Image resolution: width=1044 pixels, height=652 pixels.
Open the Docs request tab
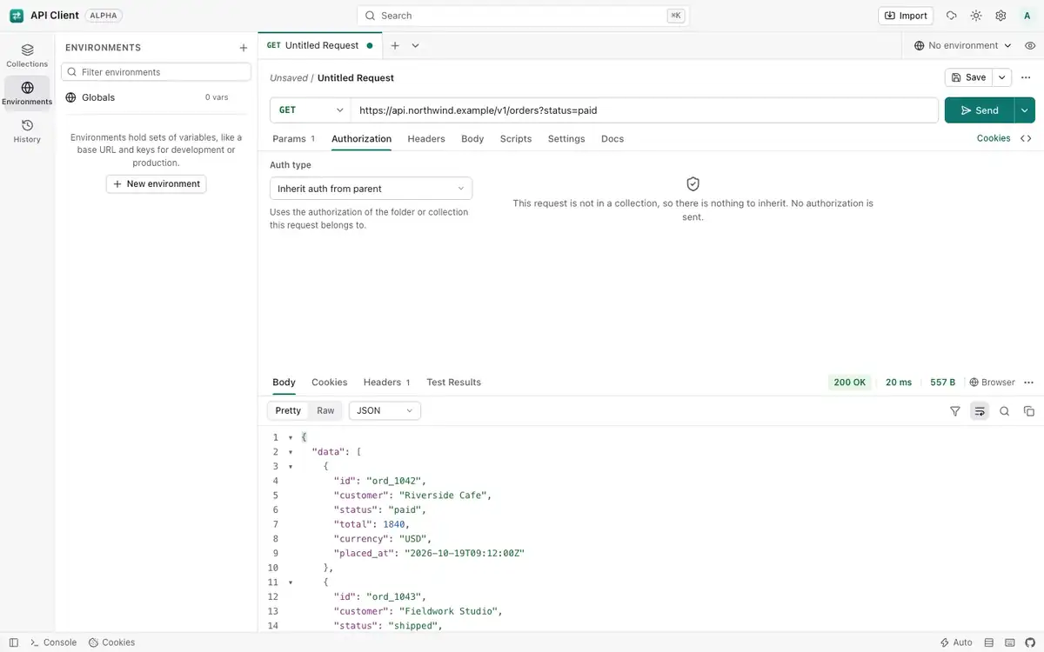tap(612, 138)
